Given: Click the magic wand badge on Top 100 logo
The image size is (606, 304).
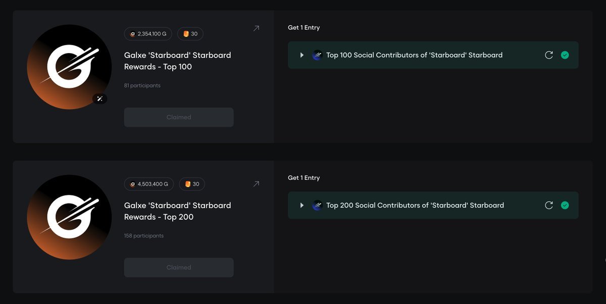Looking at the screenshot, I should point(99,99).
